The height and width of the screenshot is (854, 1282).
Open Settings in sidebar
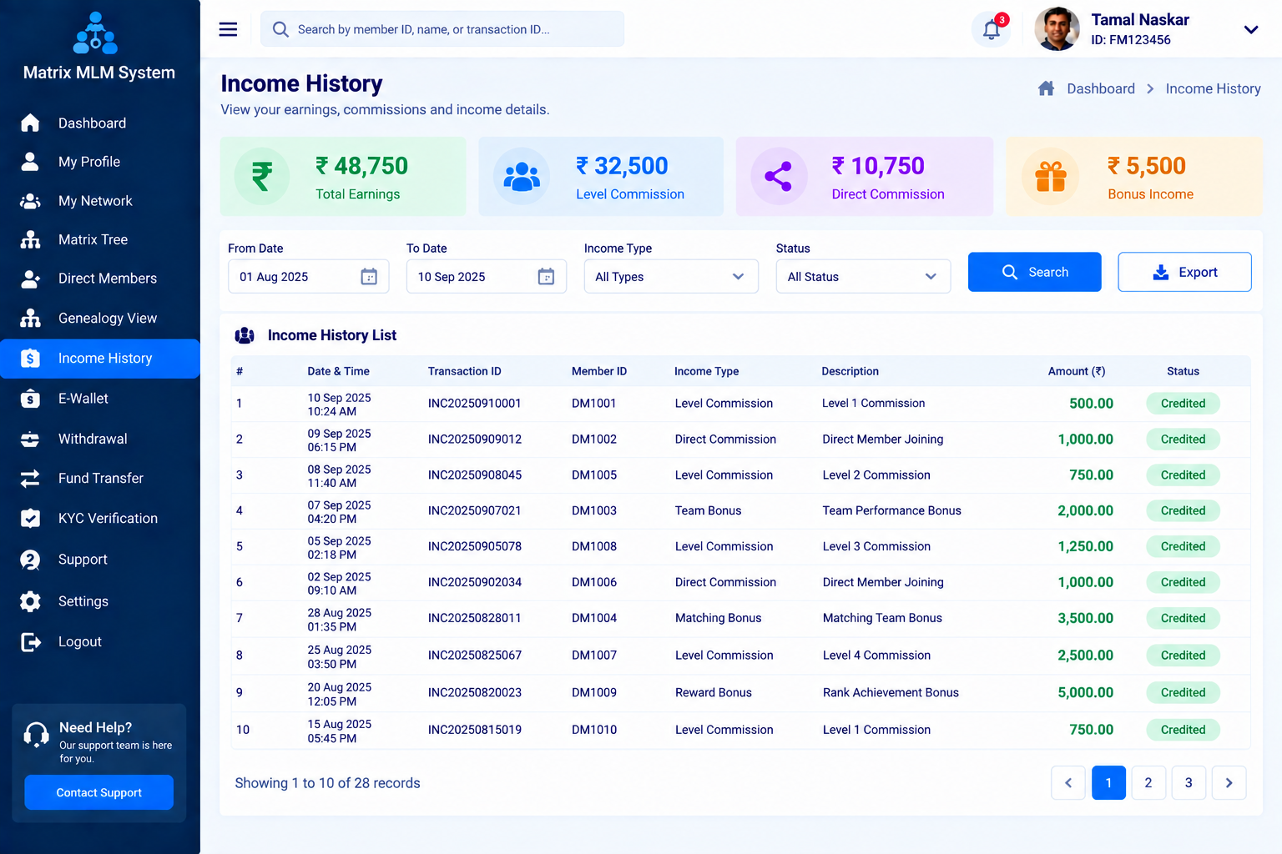click(x=100, y=601)
